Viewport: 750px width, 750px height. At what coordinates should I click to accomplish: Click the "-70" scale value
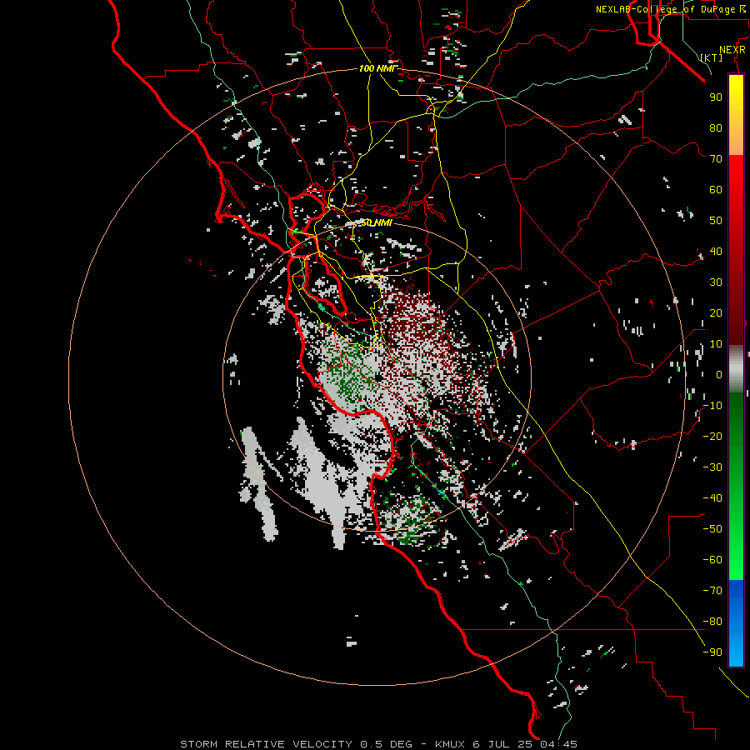(712, 591)
